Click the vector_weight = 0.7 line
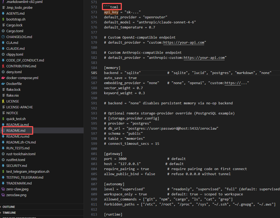 [x=123, y=88]
